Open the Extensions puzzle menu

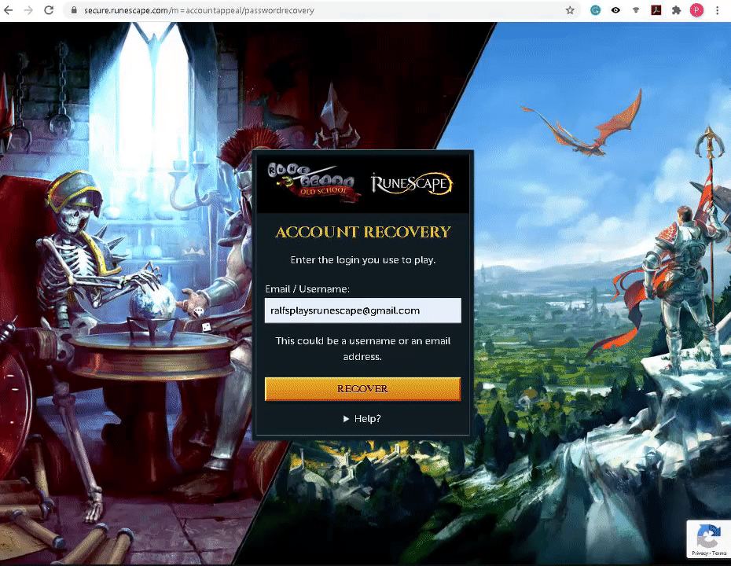677,10
